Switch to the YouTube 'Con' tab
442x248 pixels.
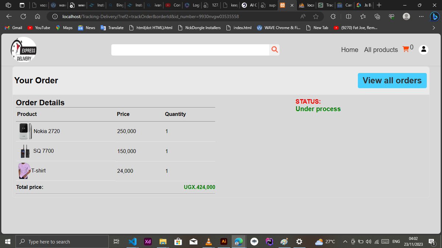173,5
